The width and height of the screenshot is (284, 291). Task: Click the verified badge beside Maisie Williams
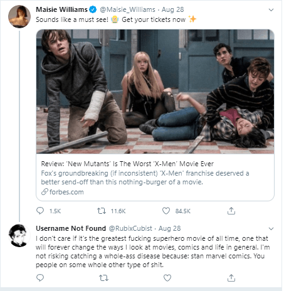tap(93, 9)
